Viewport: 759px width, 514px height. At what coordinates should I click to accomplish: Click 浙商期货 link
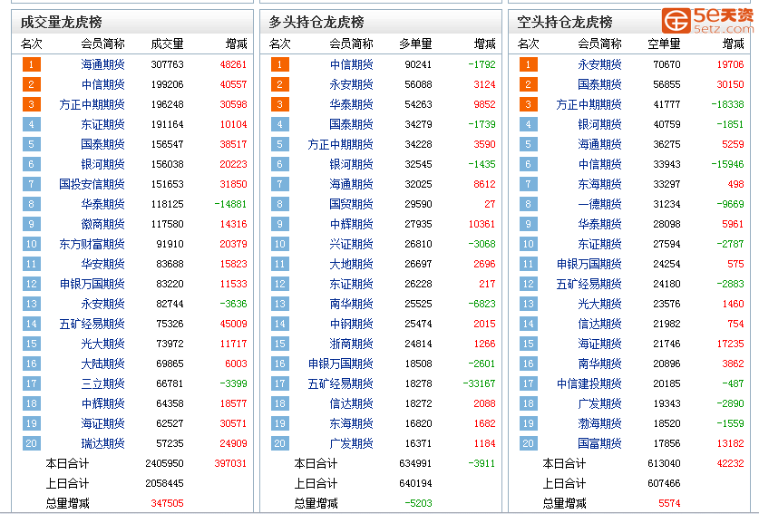click(x=352, y=344)
